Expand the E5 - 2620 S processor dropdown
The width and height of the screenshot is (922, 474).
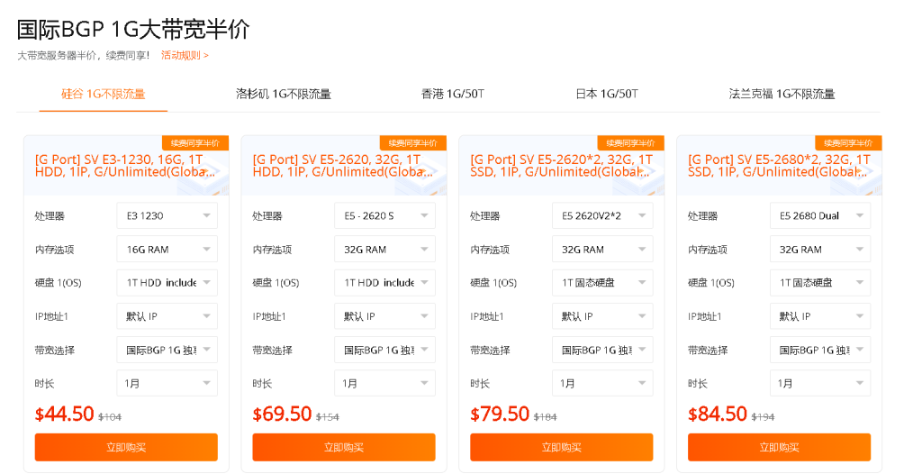click(x=384, y=216)
